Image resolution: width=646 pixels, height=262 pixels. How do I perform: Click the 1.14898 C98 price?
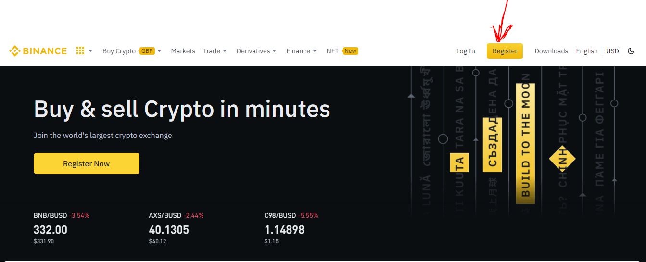[x=285, y=230]
